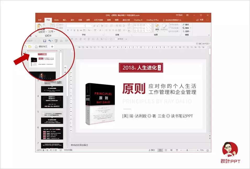This screenshot has height=169, width=250.
Task: Click the 窗口合并显示 button
Action: [203, 44]
